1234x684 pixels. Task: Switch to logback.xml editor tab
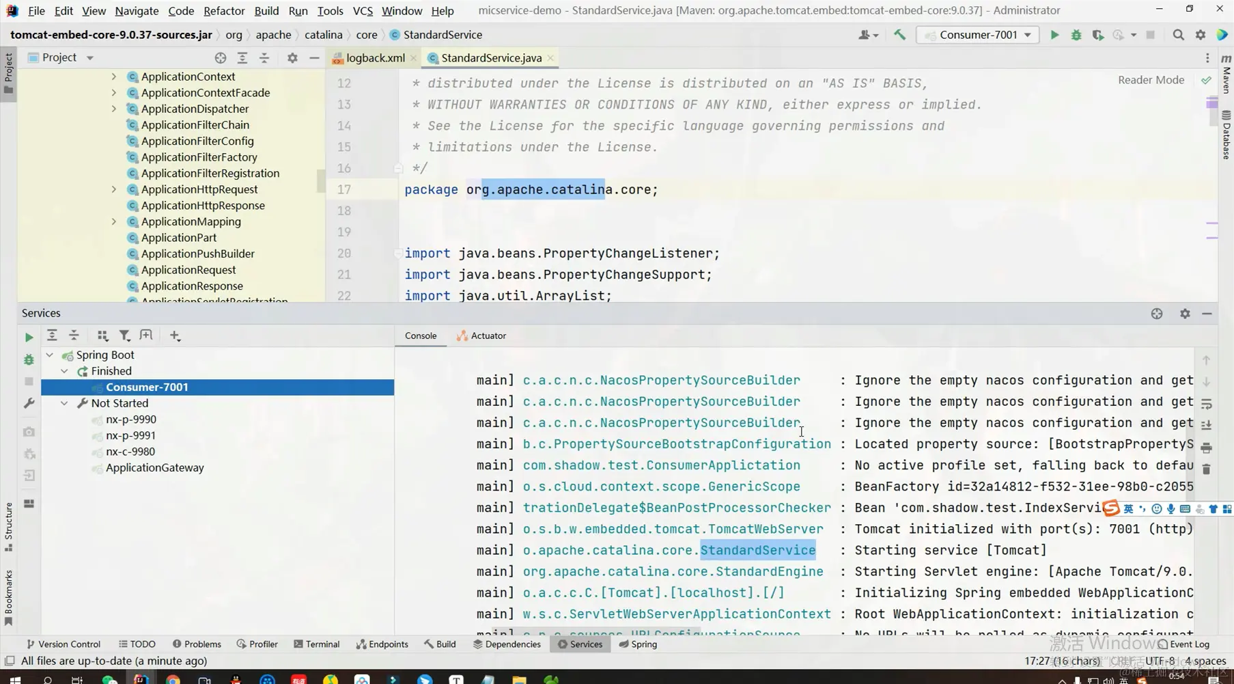pos(375,58)
